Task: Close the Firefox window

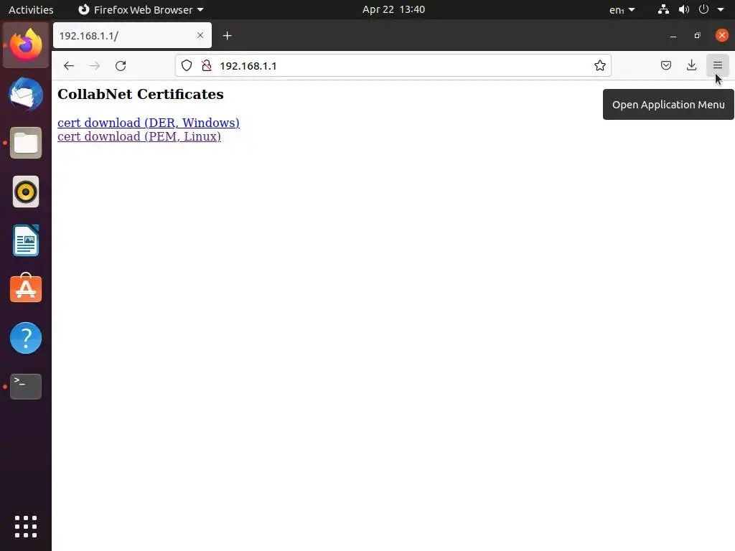Action: 722,35
